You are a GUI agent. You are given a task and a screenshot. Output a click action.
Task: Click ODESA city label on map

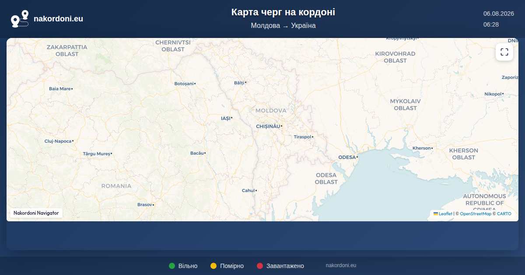coord(347,157)
